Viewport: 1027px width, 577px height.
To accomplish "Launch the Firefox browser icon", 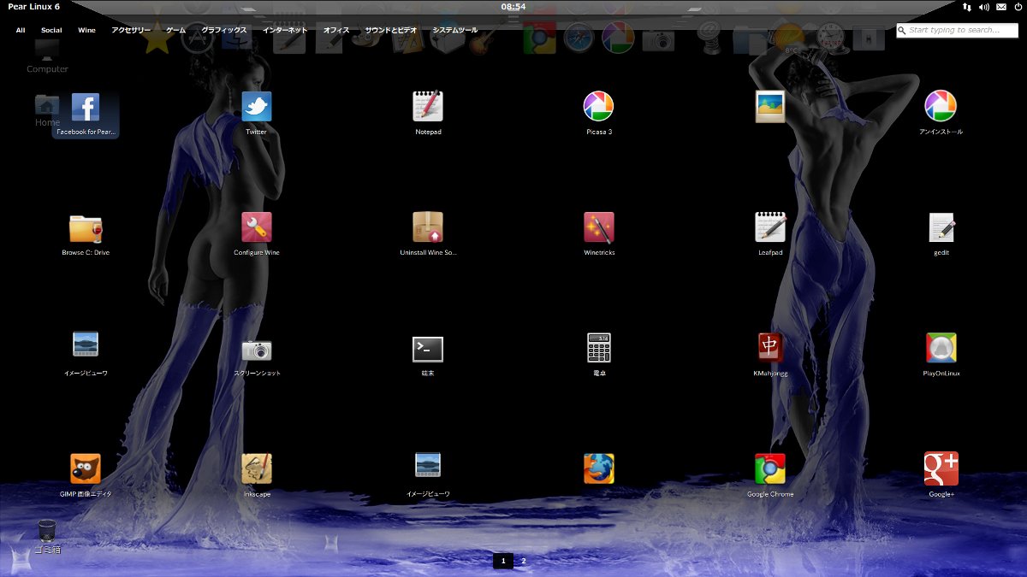I will coord(599,468).
